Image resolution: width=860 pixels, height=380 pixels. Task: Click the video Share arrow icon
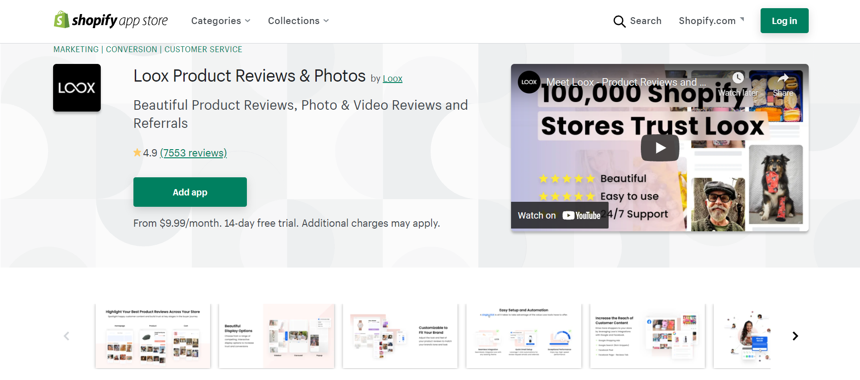783,78
